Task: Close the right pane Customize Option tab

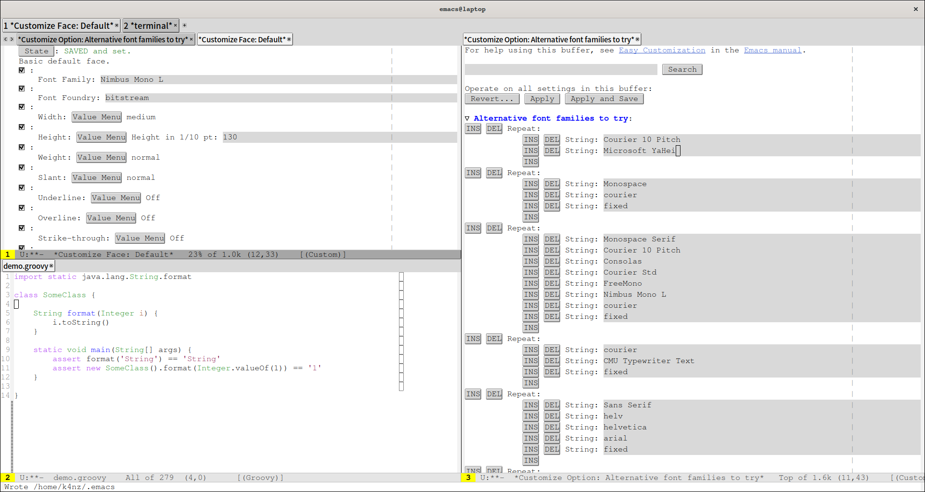Action: pos(638,39)
